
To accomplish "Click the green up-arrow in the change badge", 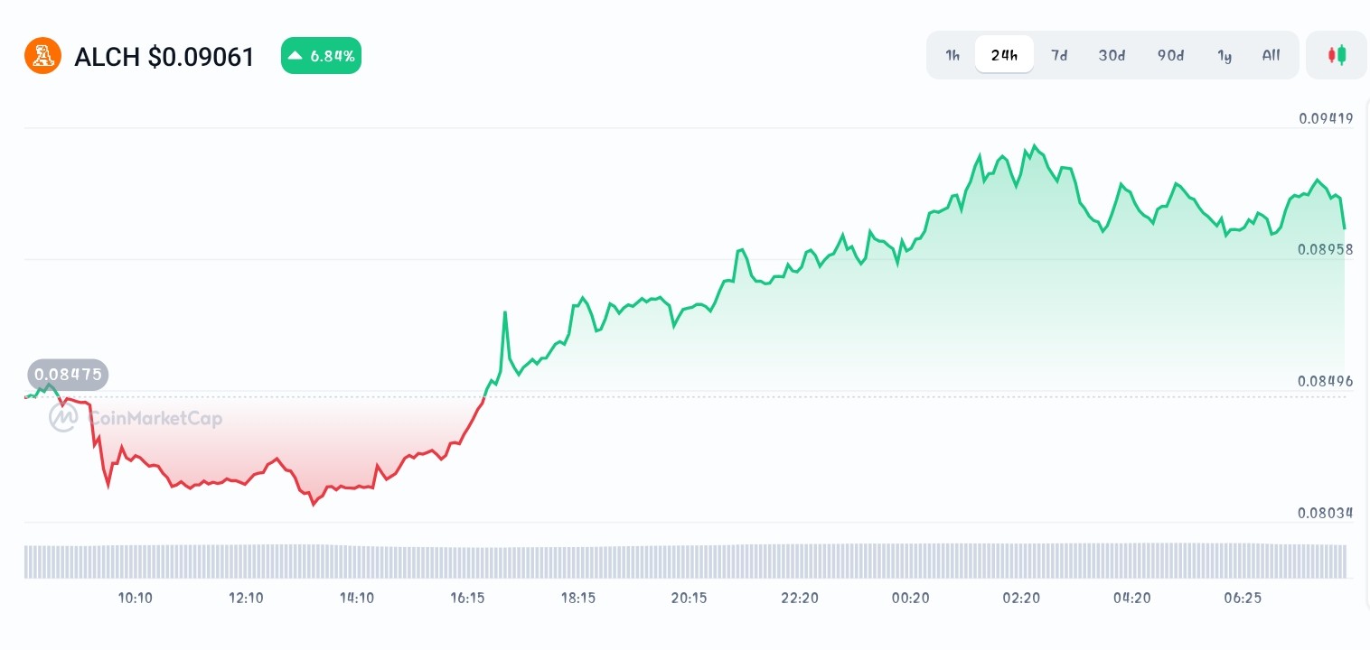I will 295,55.
